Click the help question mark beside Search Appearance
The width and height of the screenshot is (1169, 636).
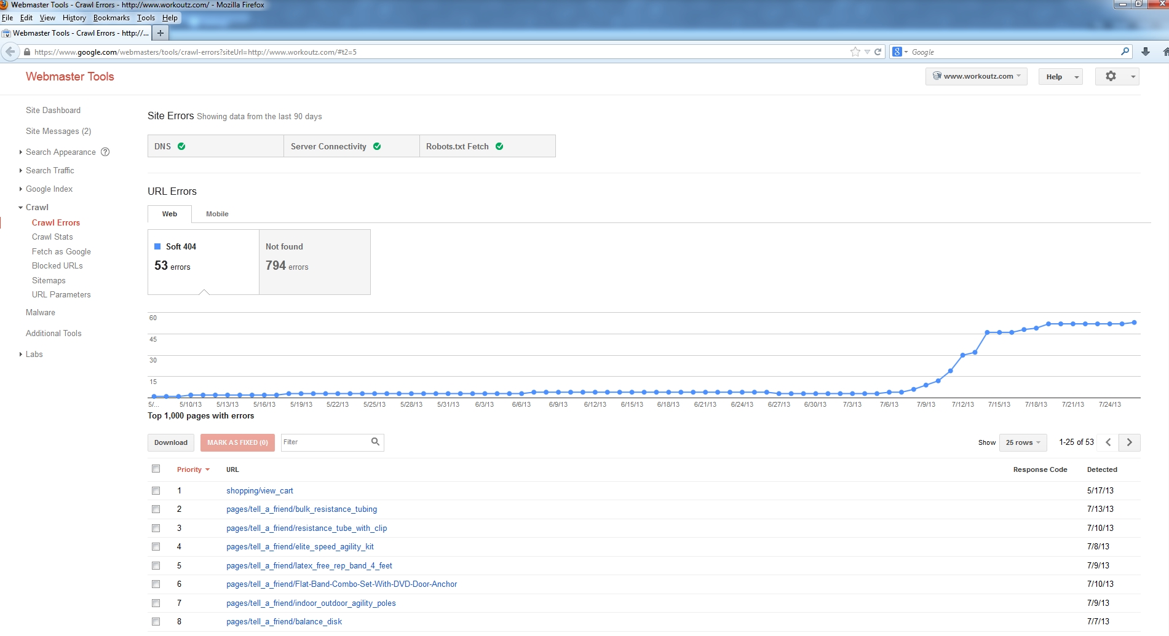(x=105, y=152)
